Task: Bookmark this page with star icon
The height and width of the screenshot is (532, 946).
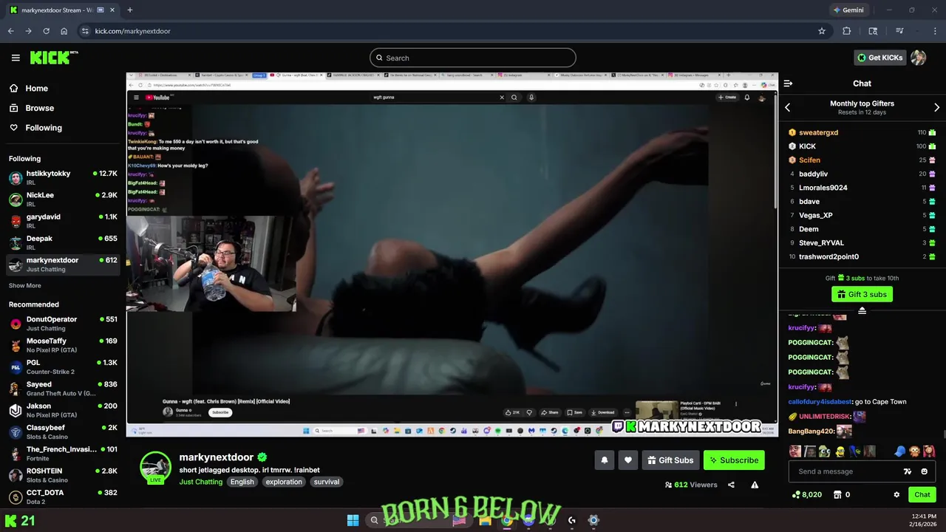Action: click(821, 31)
